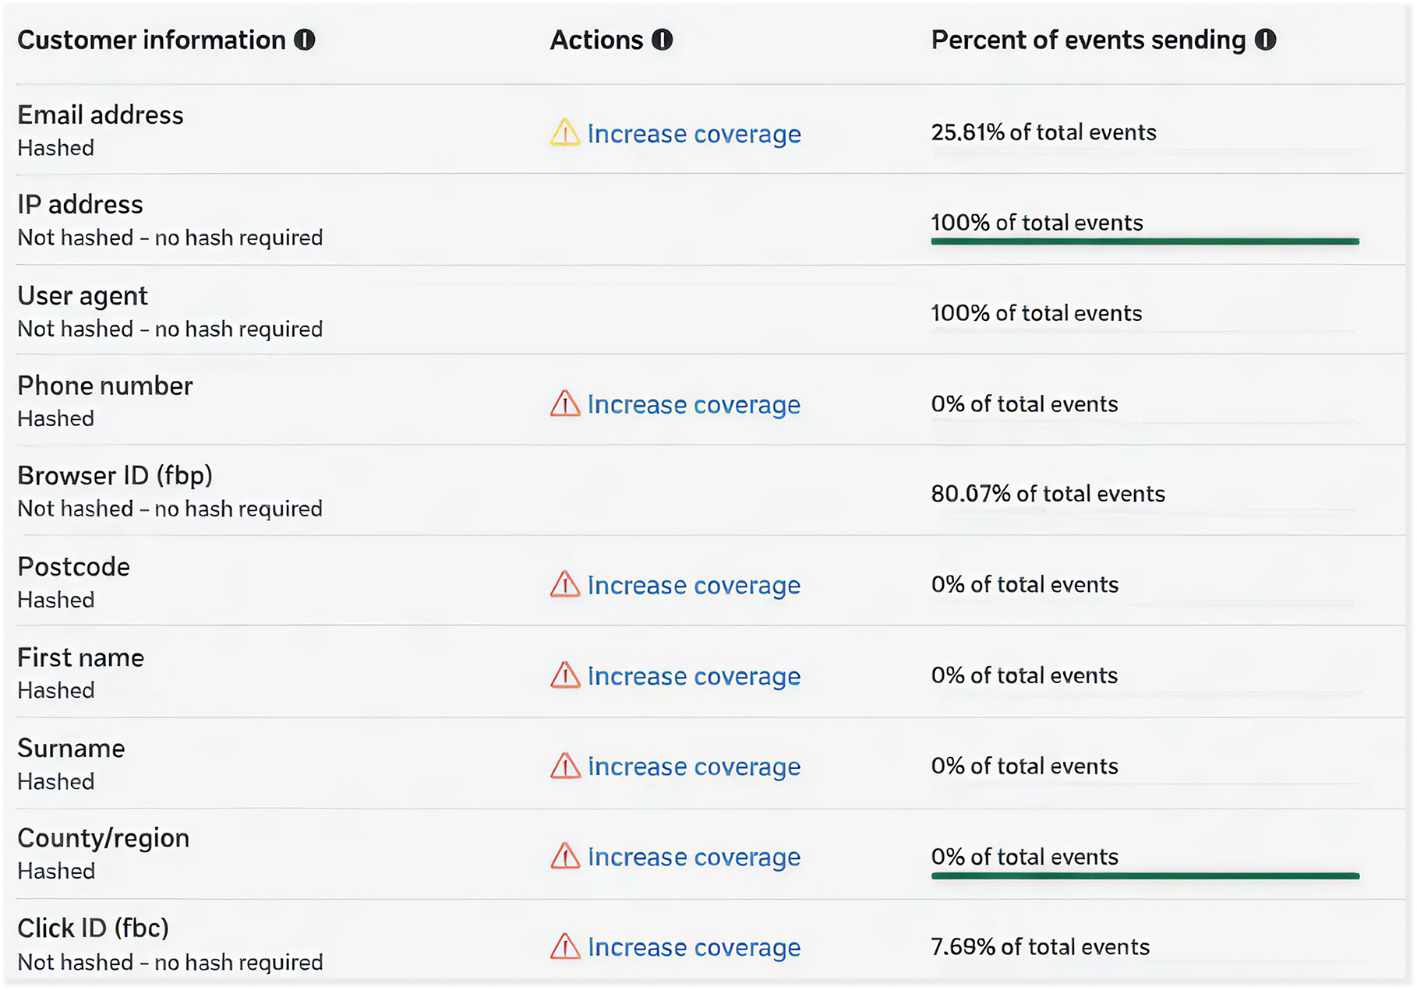This screenshot has width=1417, height=990.
Task: Select the Browser ID (fbp) row label
Action: (115, 476)
